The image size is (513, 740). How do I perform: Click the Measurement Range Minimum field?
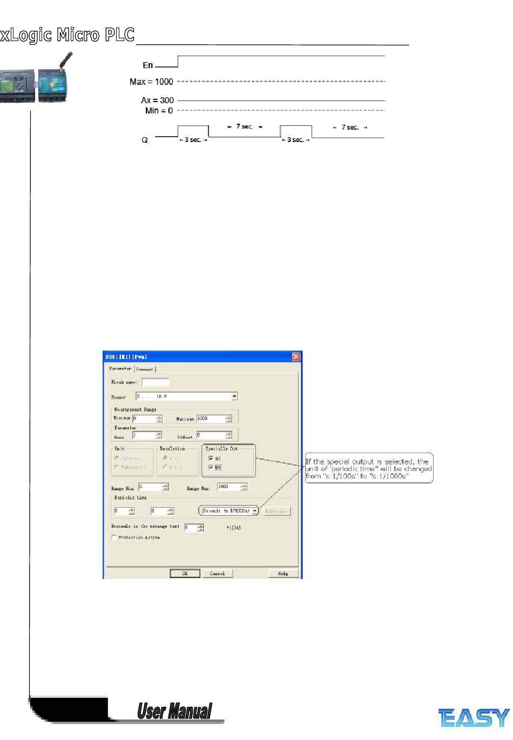pyautogui.click(x=144, y=418)
